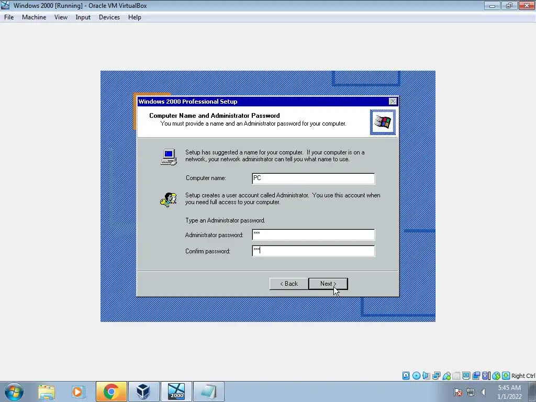Screen dimensions: 536x402
Task: Click the Windows flag logo in setup header
Action: point(383,122)
